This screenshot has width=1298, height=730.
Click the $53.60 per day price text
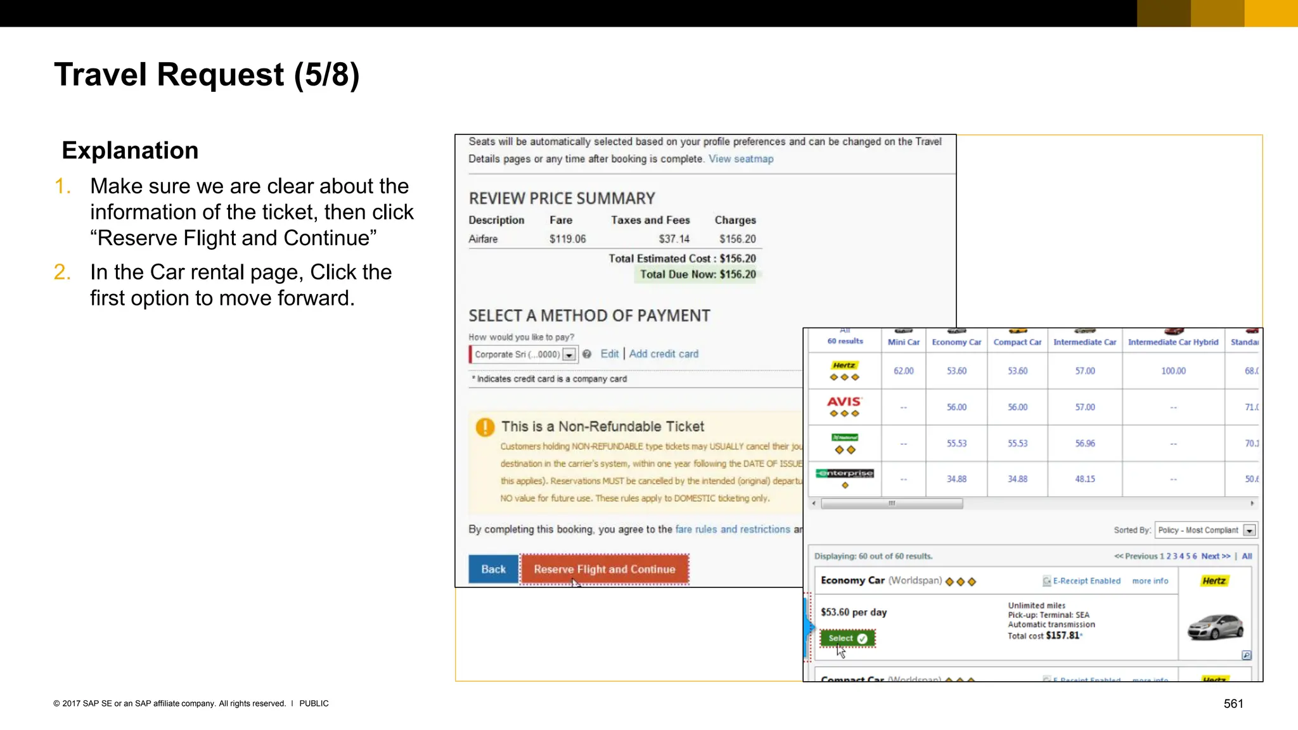point(854,612)
